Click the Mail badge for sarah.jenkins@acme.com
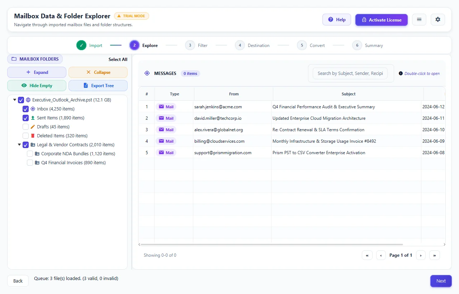459x294 pixels. click(166, 107)
